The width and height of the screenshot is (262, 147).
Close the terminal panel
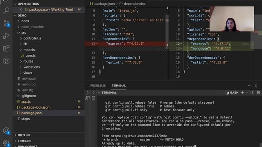(256, 85)
